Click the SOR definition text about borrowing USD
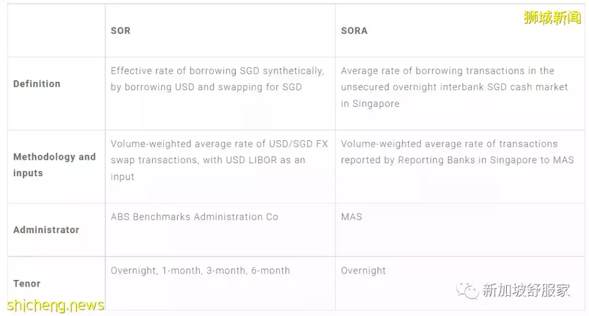Screen dimensions: 589x316 point(206,87)
